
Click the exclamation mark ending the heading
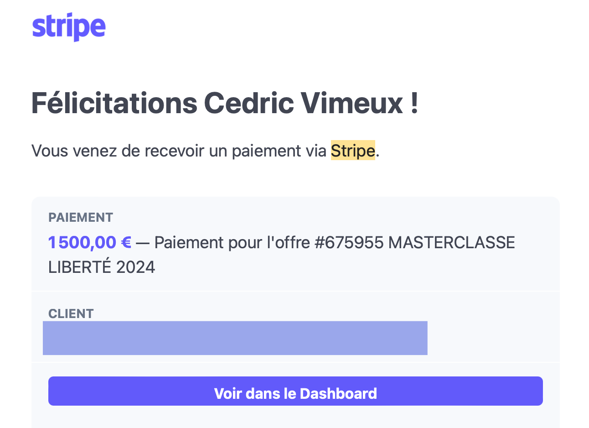[x=413, y=103]
